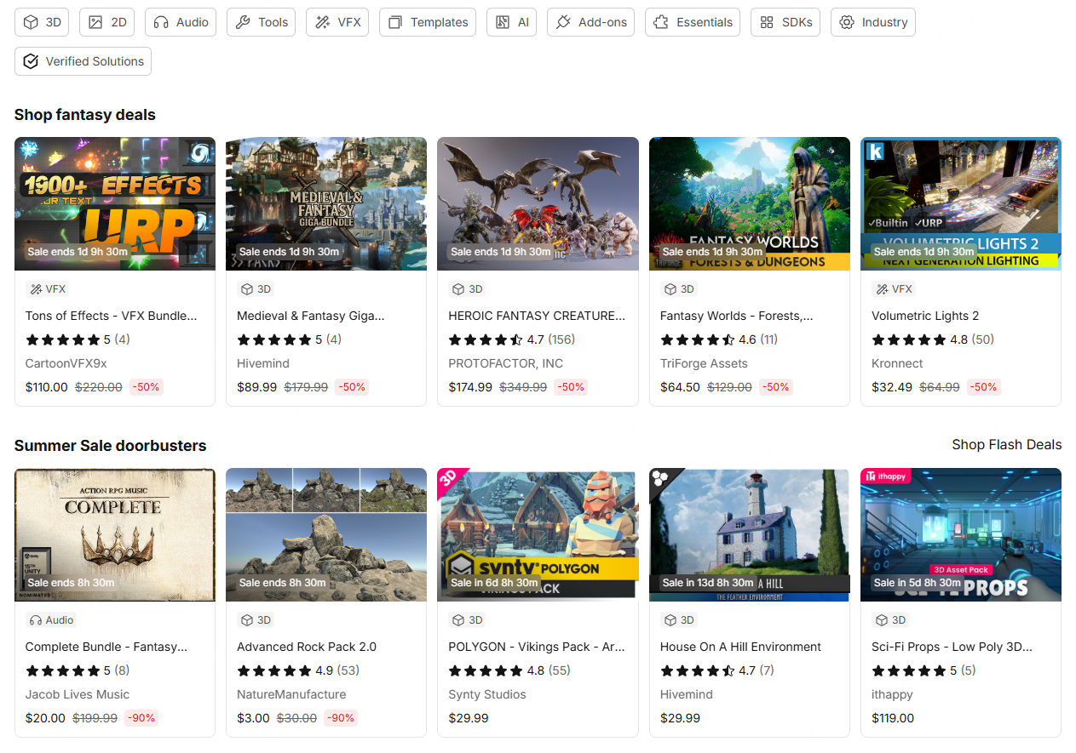This screenshot has width=1076, height=753.
Task: Open Advanced Rock Pack 2.0 title link
Action: (x=307, y=647)
